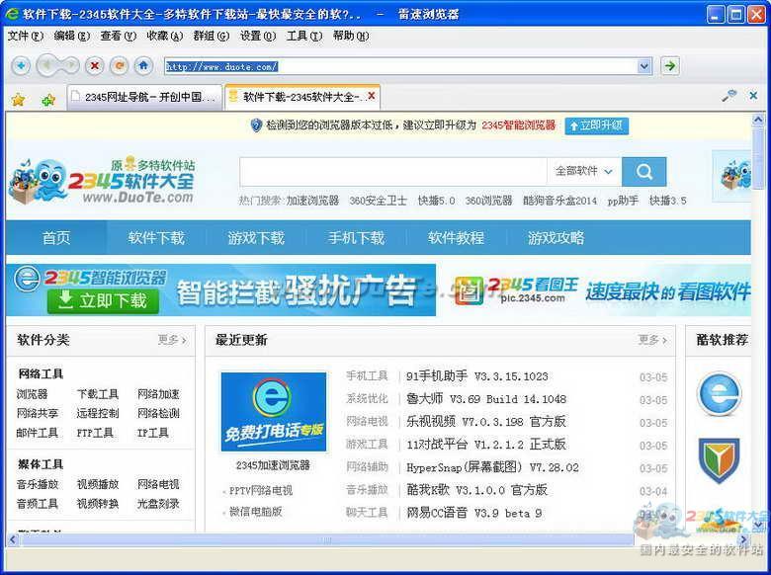Click the red stop loading icon
This screenshot has height=575, width=771.
tap(95, 65)
